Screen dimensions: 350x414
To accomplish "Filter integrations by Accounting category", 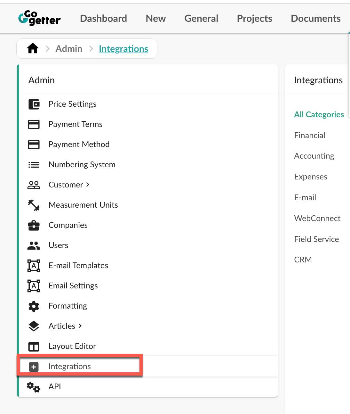I will tap(314, 156).
